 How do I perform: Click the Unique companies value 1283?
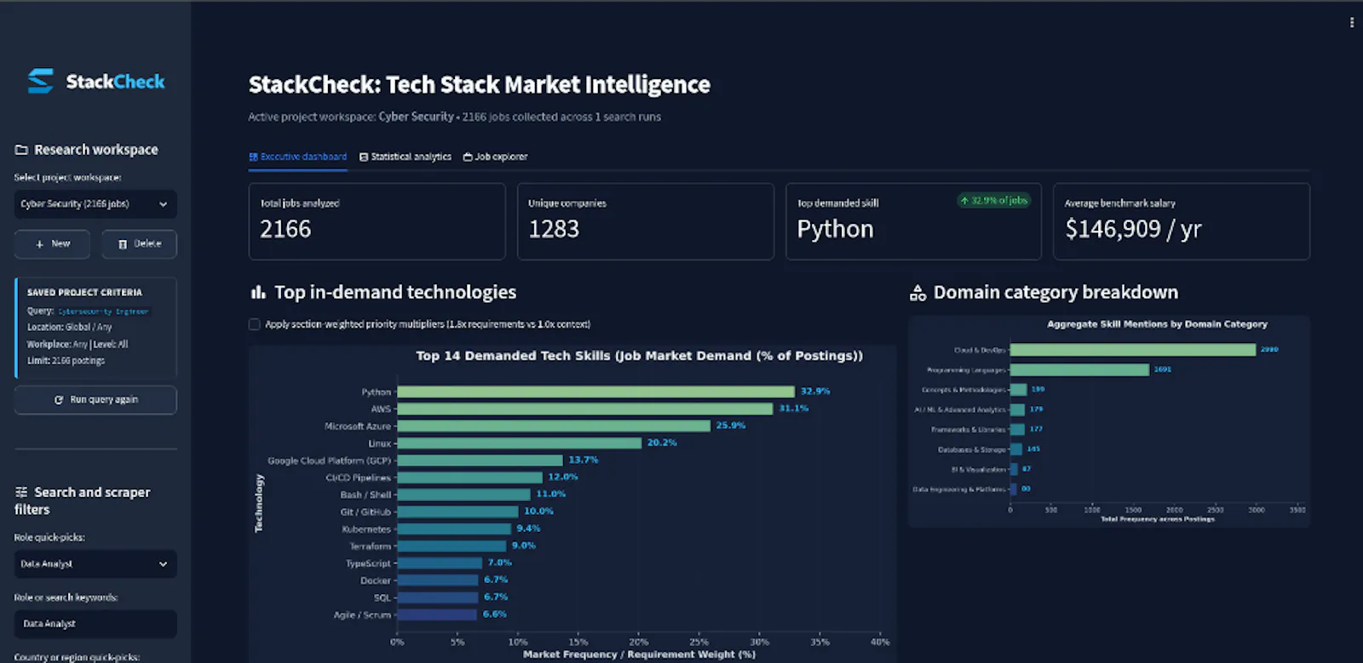click(x=554, y=229)
